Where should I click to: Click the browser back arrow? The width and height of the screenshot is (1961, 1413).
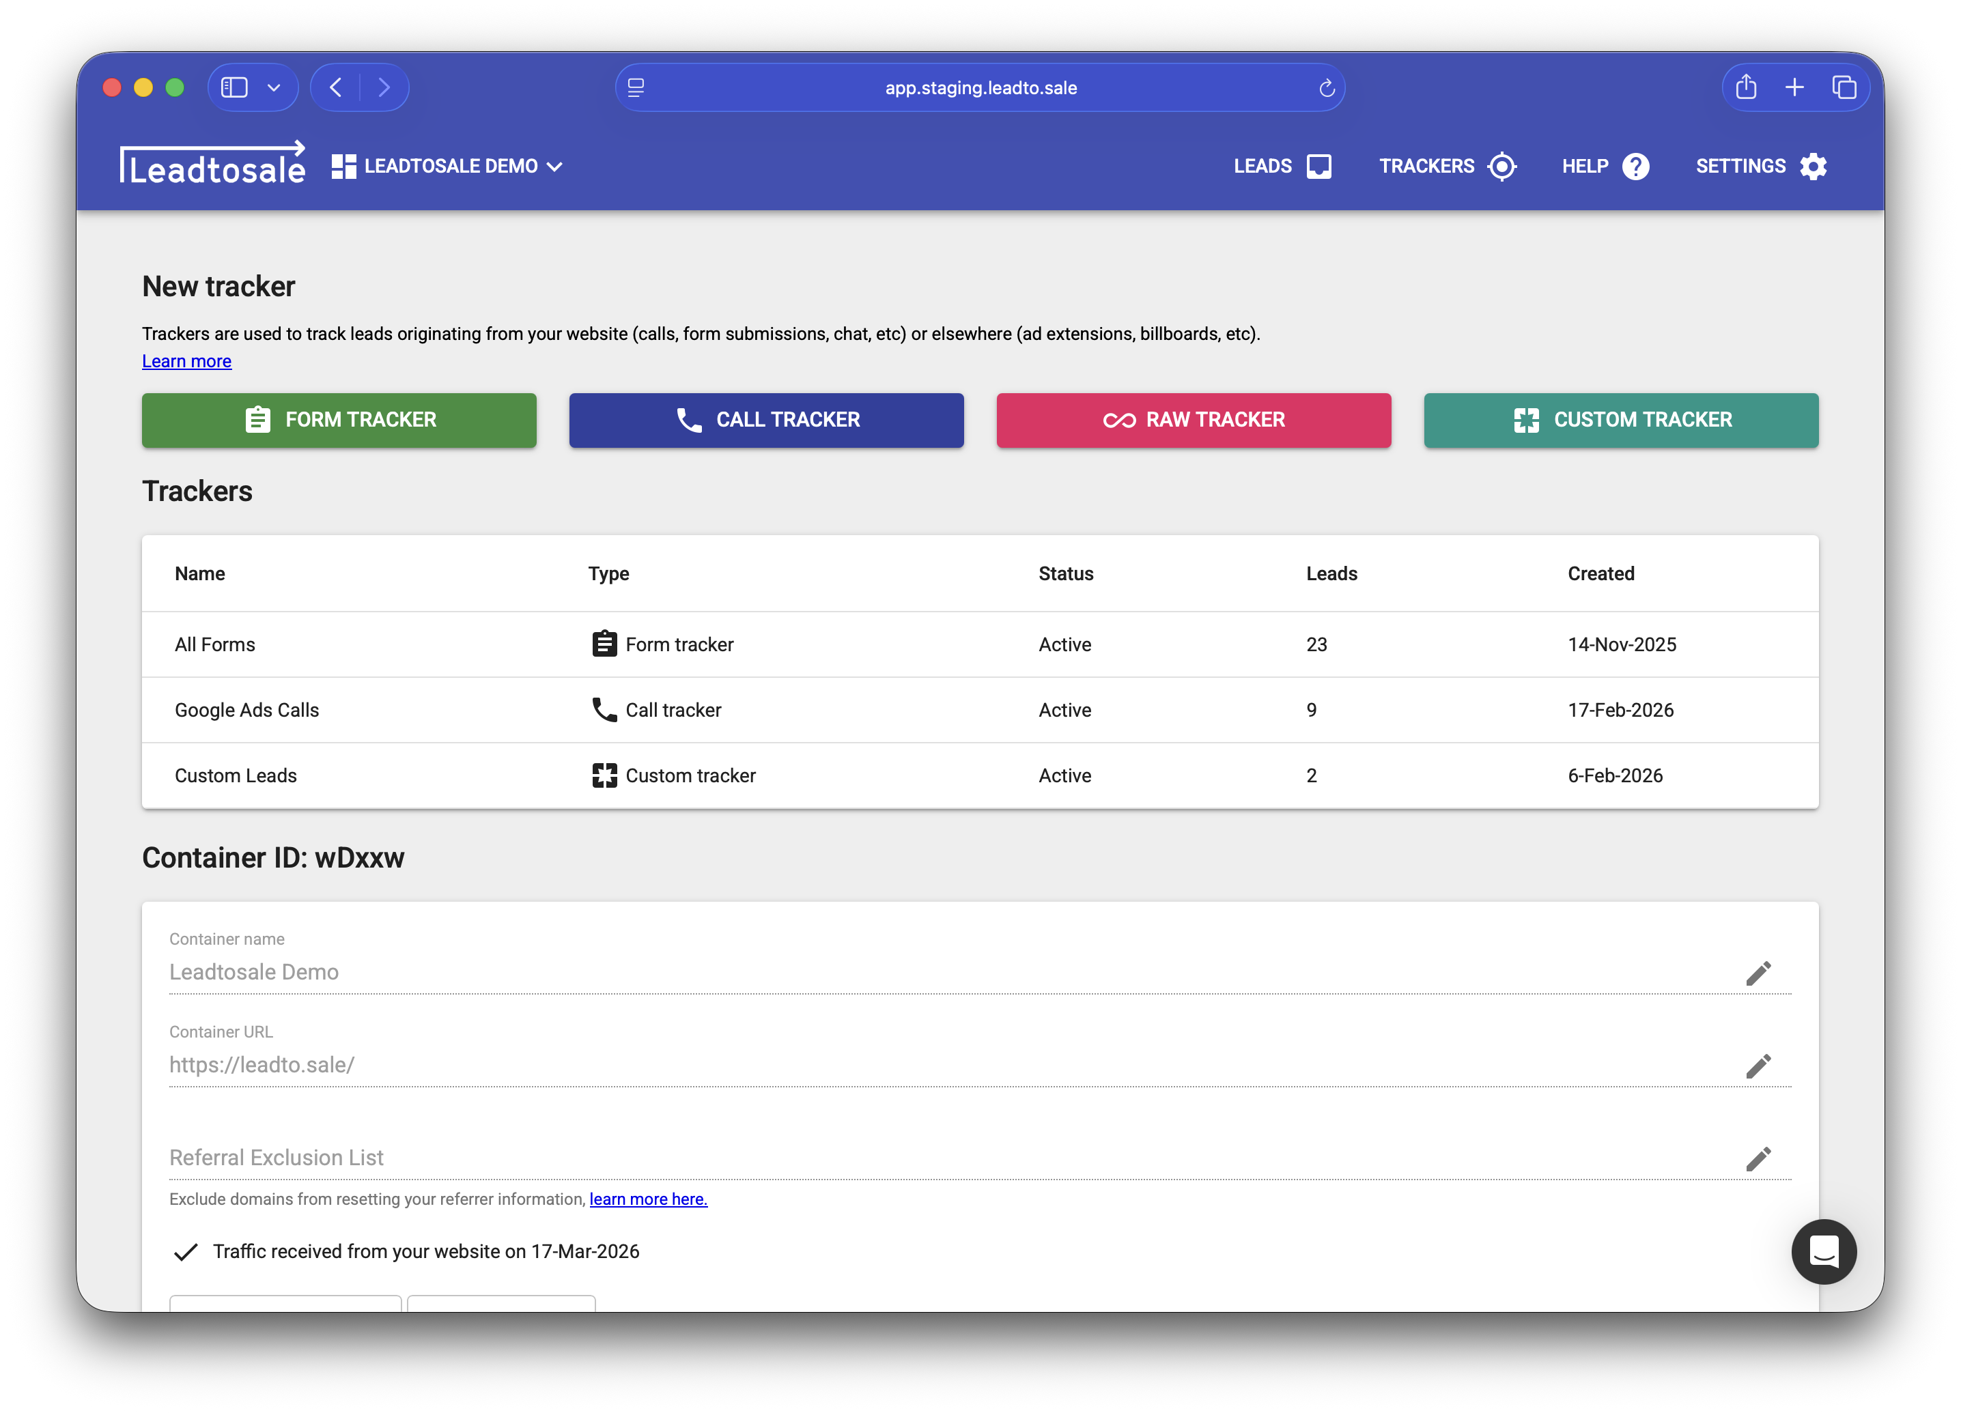pyautogui.click(x=337, y=87)
